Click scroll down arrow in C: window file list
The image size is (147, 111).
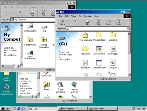tap(129, 75)
